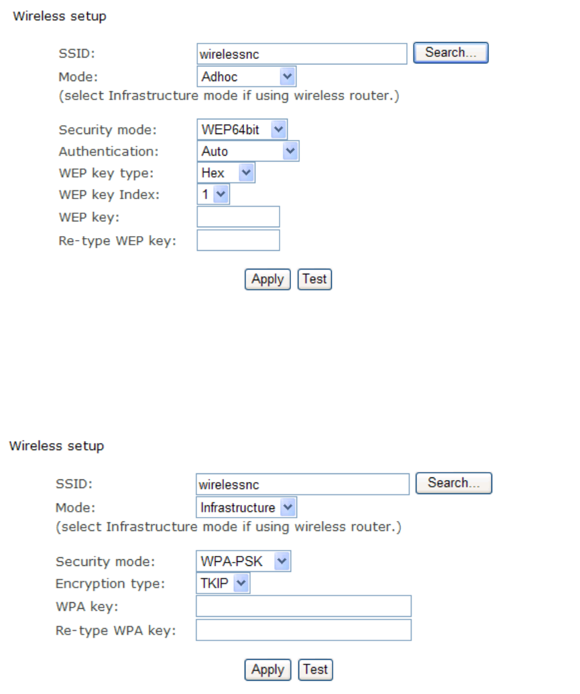Viewport: 580px width, 694px height.
Task: Click Search beside the Infrastructure SSID field
Action: pos(454,483)
